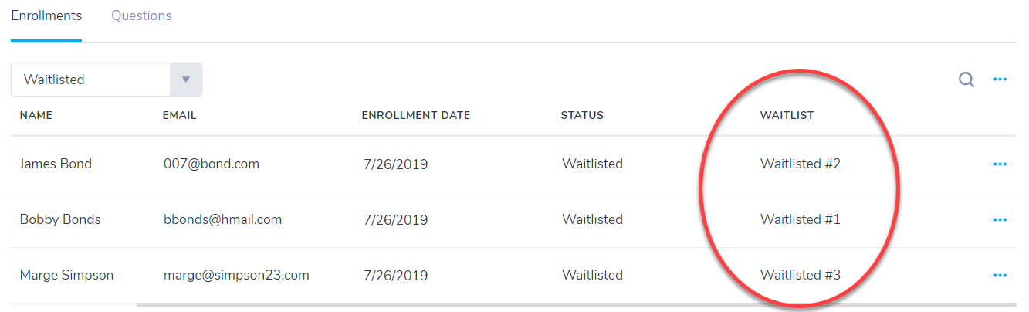Sort by the Name column header
The image size is (1029, 312).
(x=36, y=116)
